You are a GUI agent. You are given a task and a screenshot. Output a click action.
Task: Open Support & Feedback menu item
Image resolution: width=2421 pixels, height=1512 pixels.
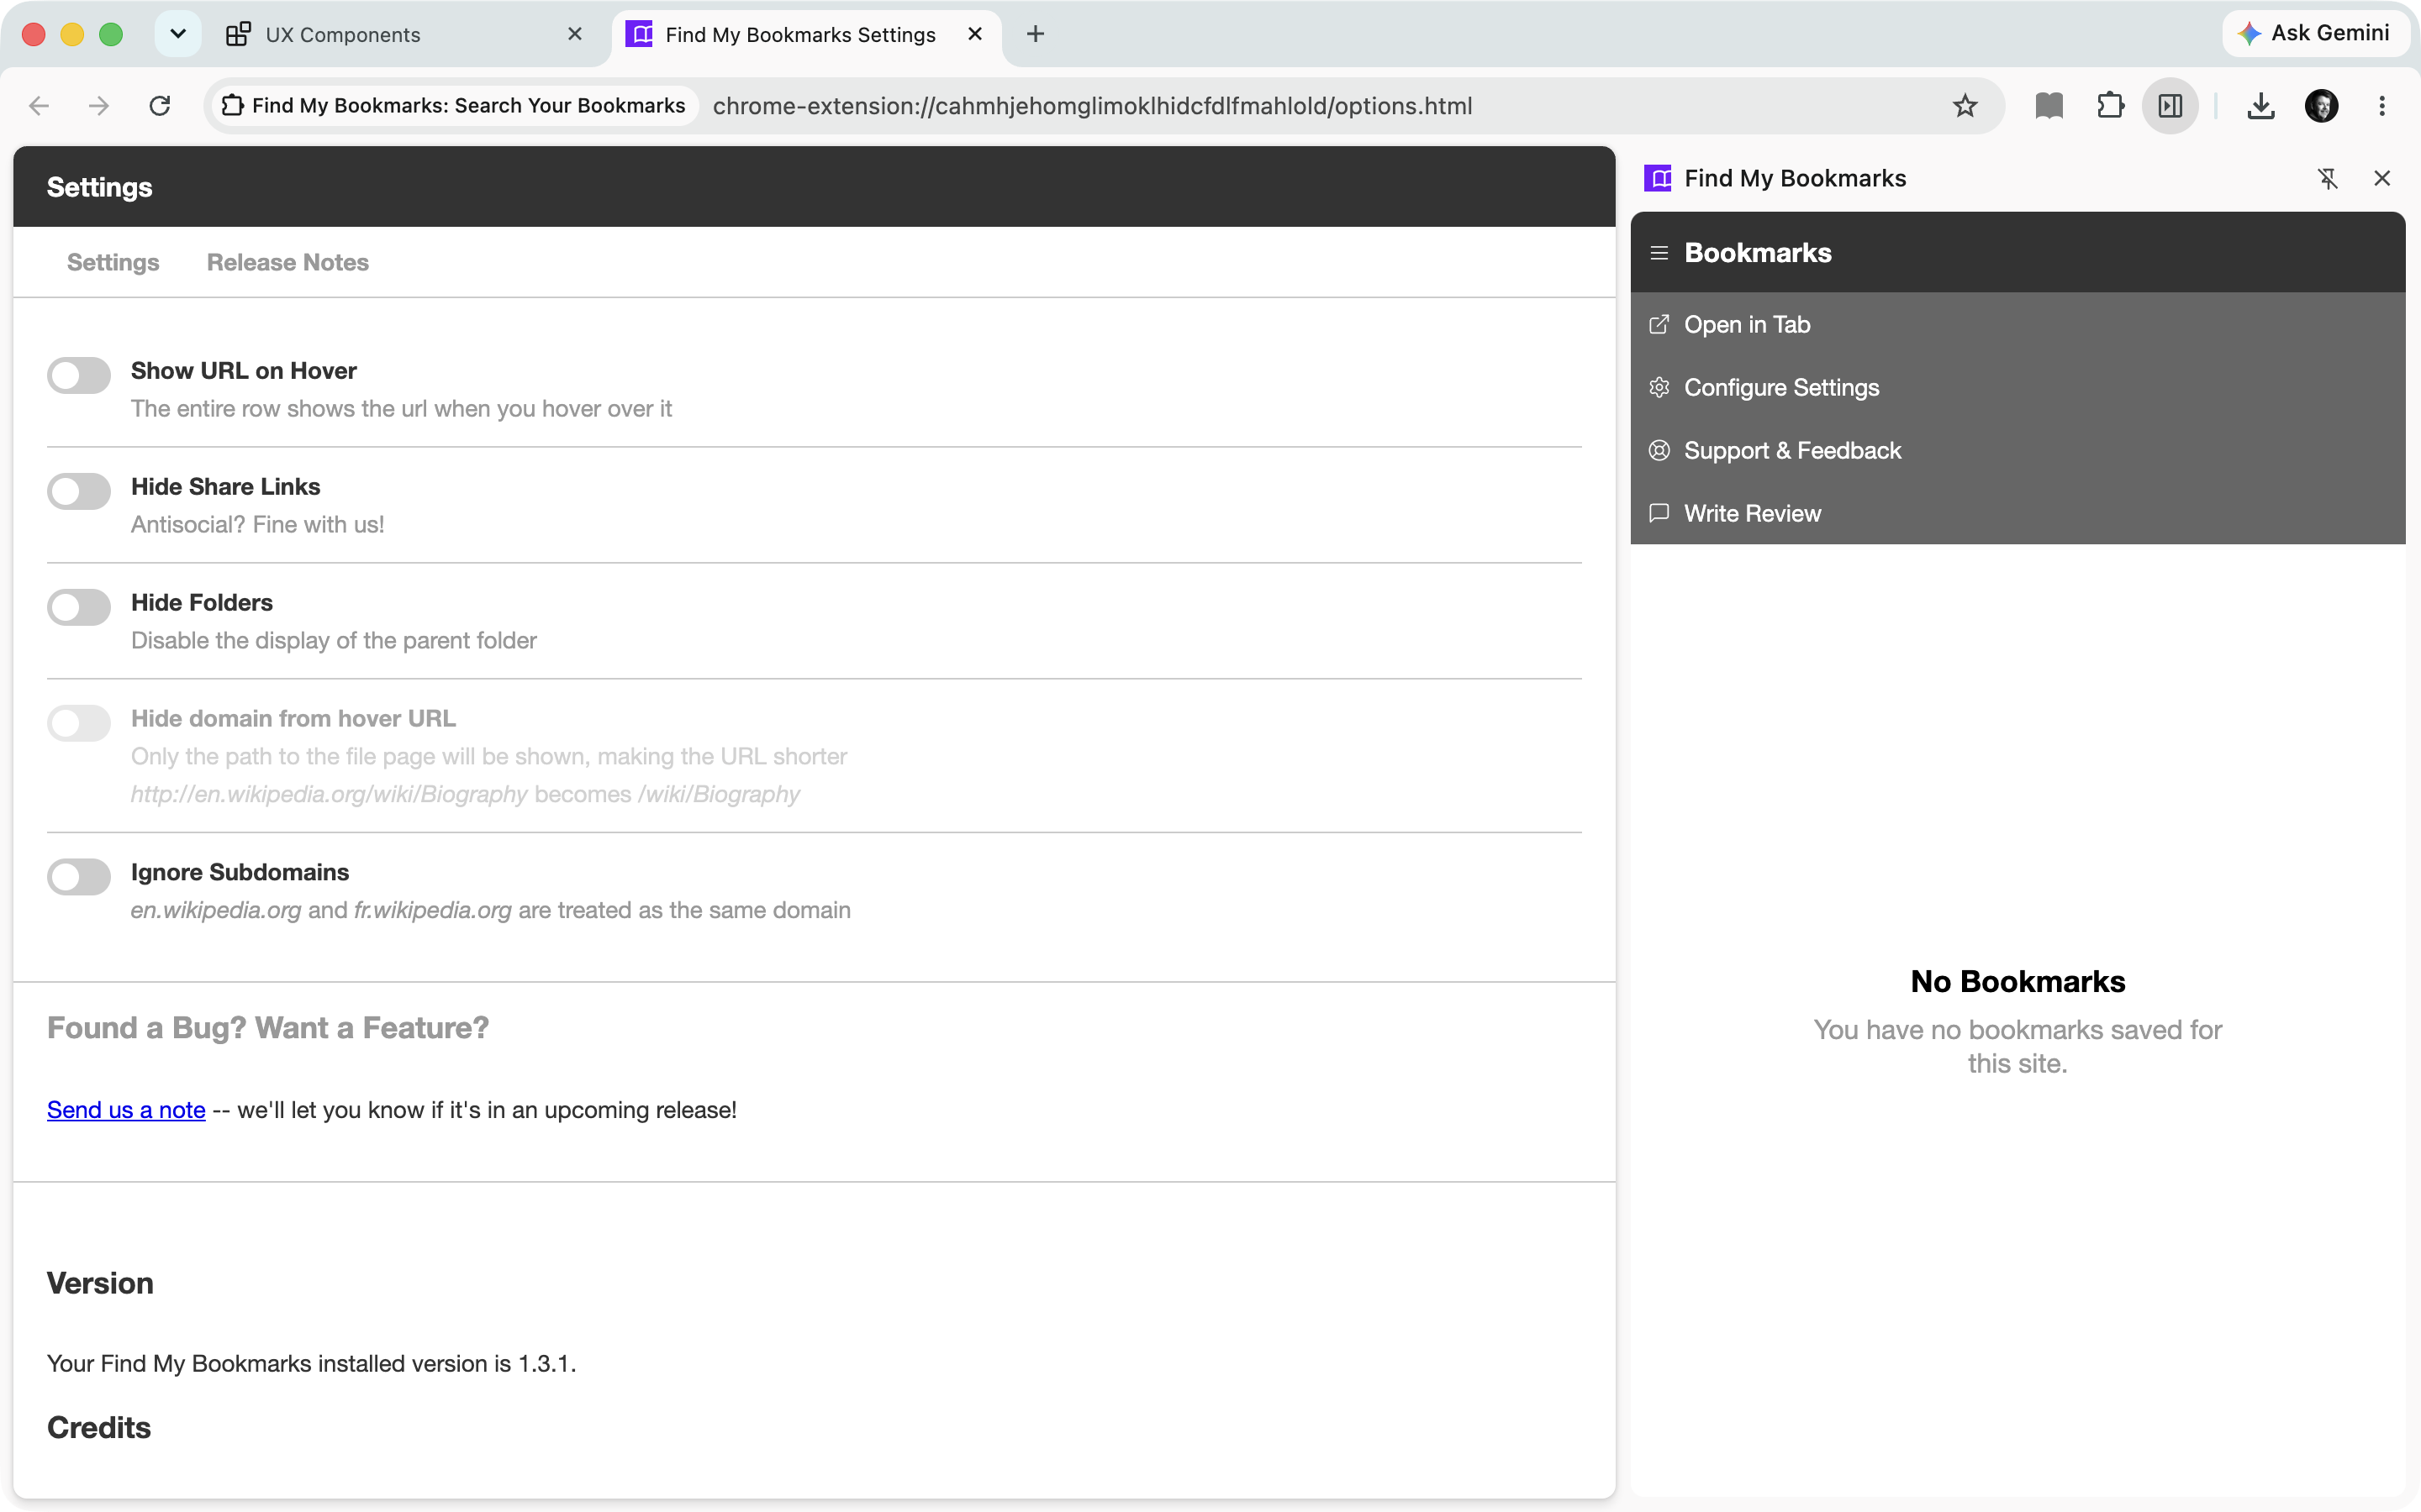2017,450
